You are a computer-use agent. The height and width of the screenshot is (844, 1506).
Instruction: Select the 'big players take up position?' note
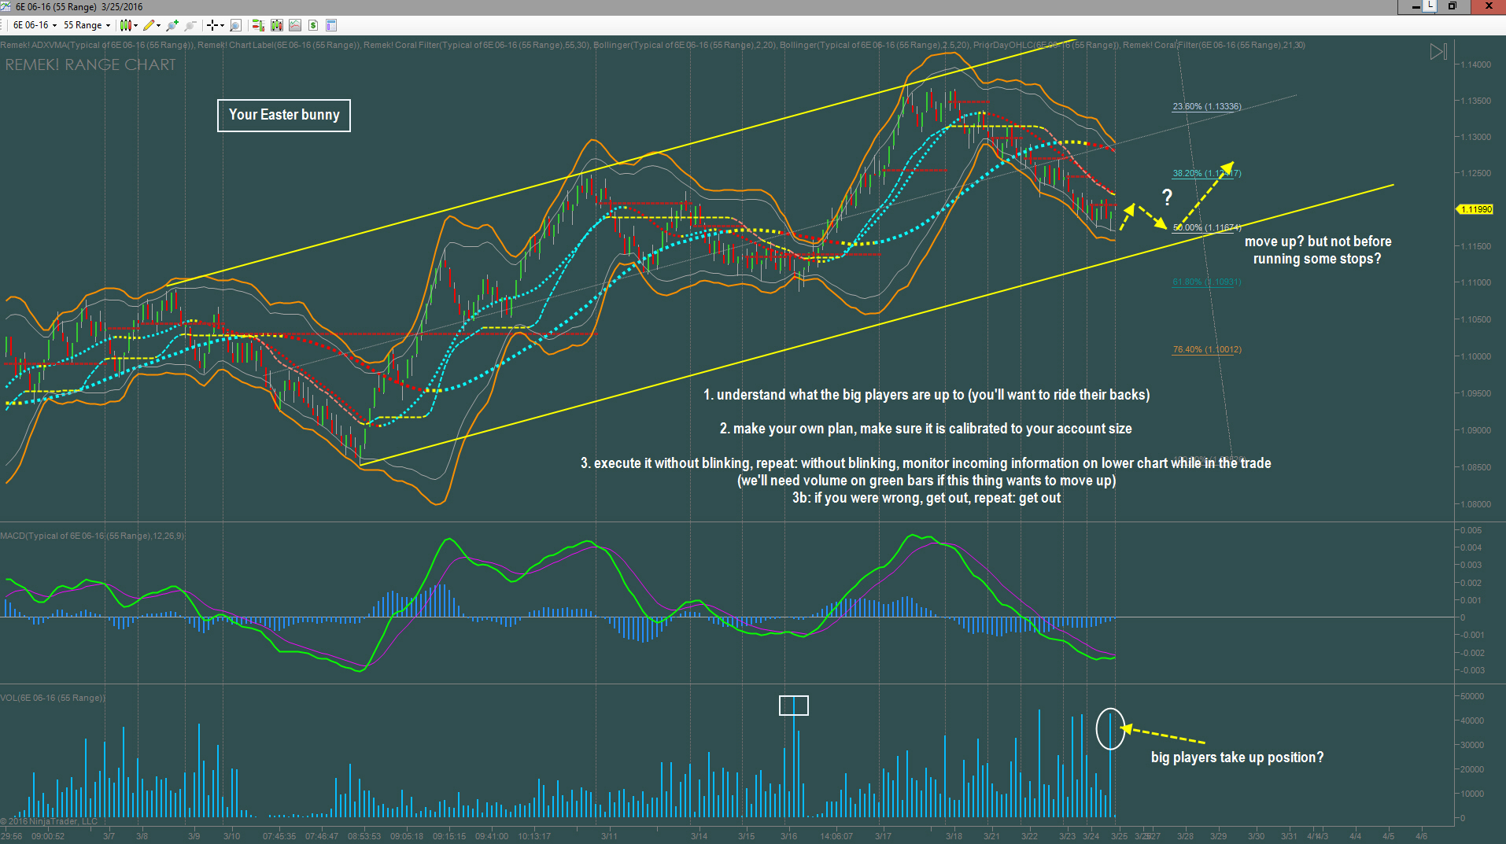point(1237,757)
